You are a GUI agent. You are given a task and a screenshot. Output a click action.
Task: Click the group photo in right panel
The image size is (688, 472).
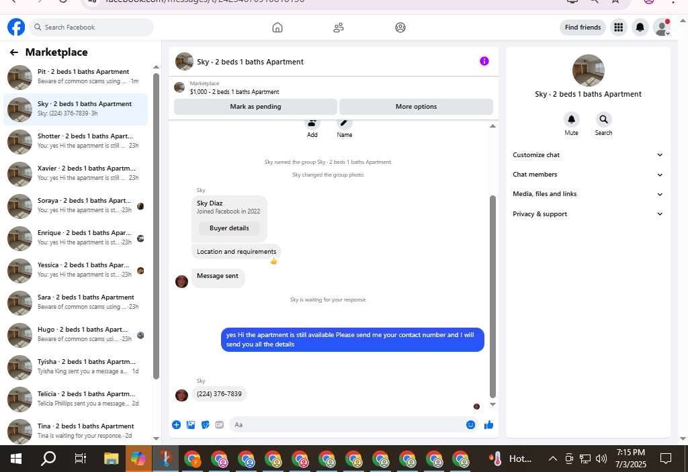pos(589,70)
